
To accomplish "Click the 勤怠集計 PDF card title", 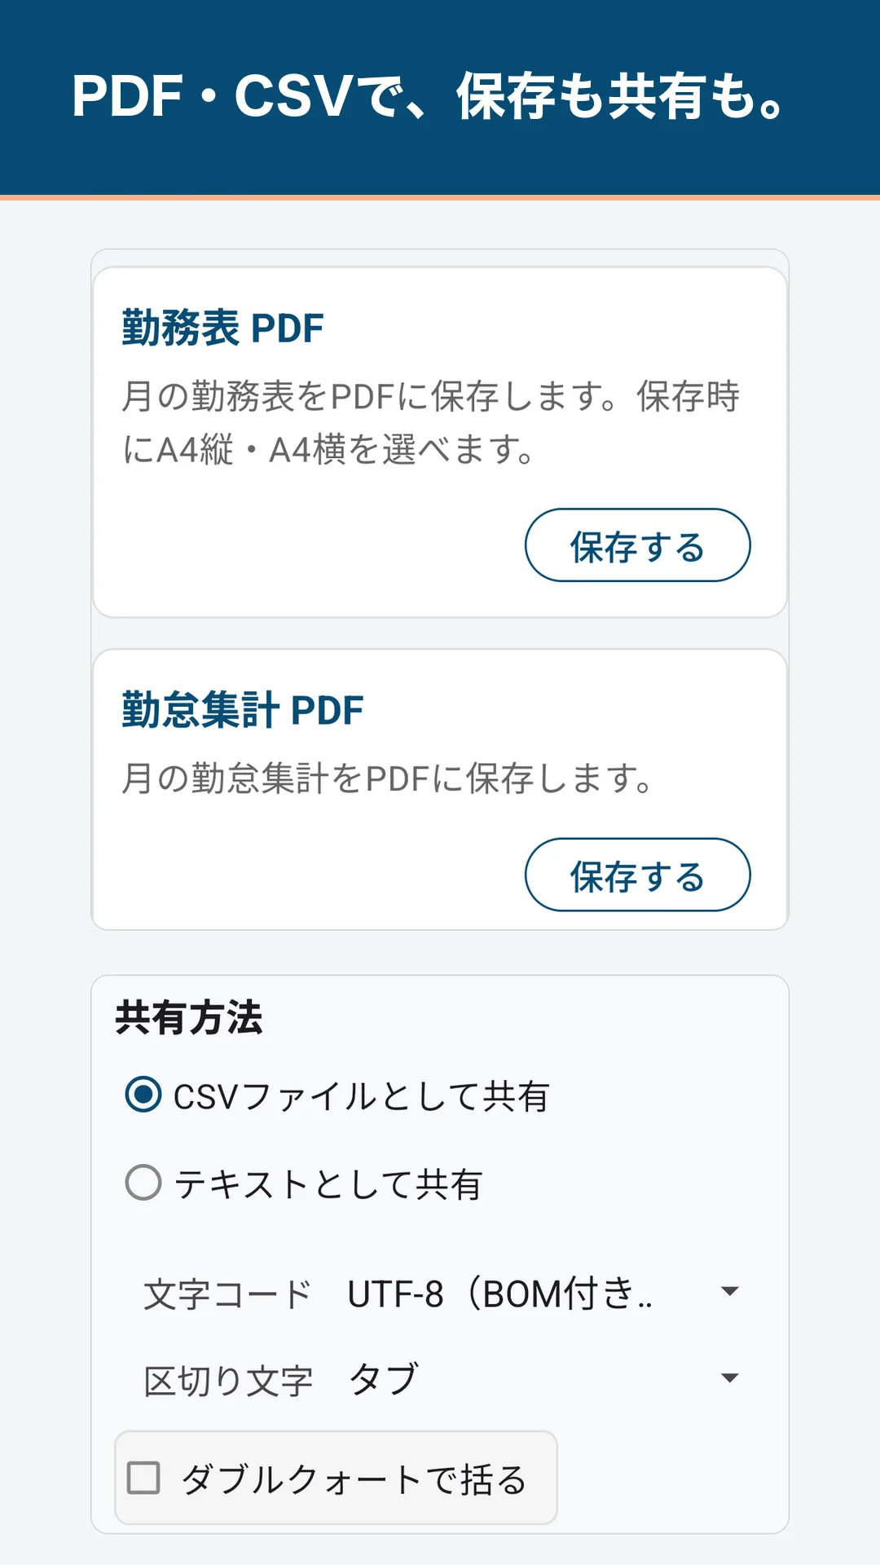I will pyautogui.click(x=242, y=710).
